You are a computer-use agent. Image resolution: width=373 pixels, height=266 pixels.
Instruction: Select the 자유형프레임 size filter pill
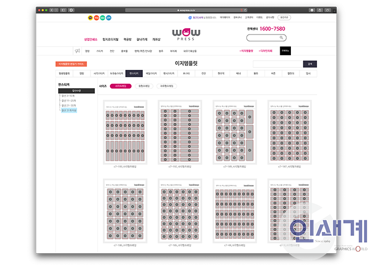coord(167,86)
